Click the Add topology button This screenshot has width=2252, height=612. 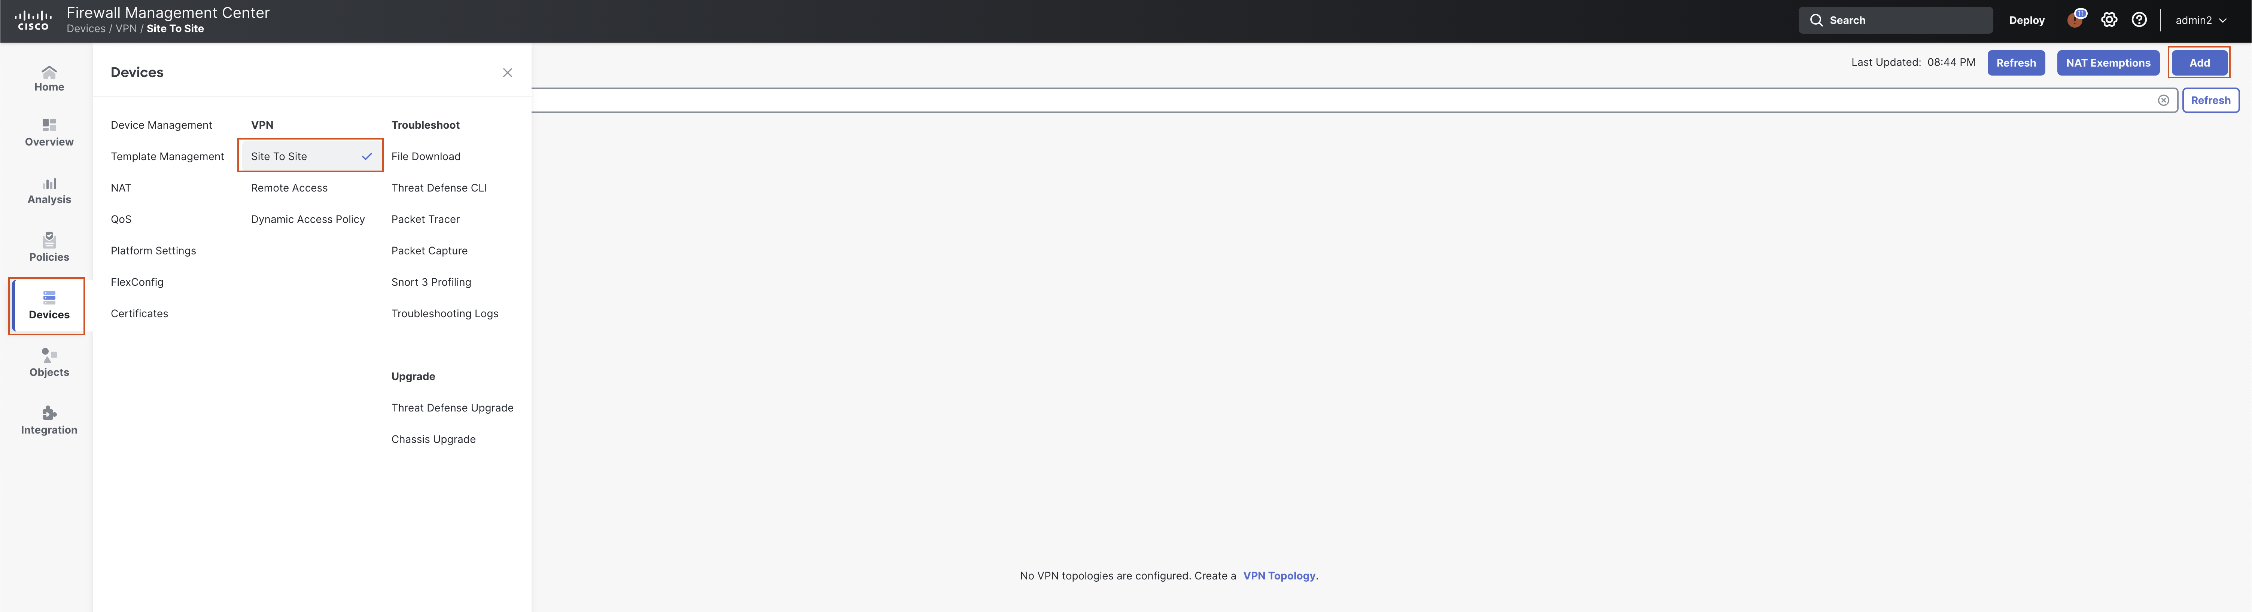click(x=2199, y=63)
